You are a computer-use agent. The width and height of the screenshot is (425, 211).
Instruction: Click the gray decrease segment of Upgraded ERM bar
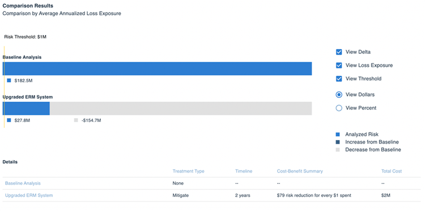tap(181, 109)
